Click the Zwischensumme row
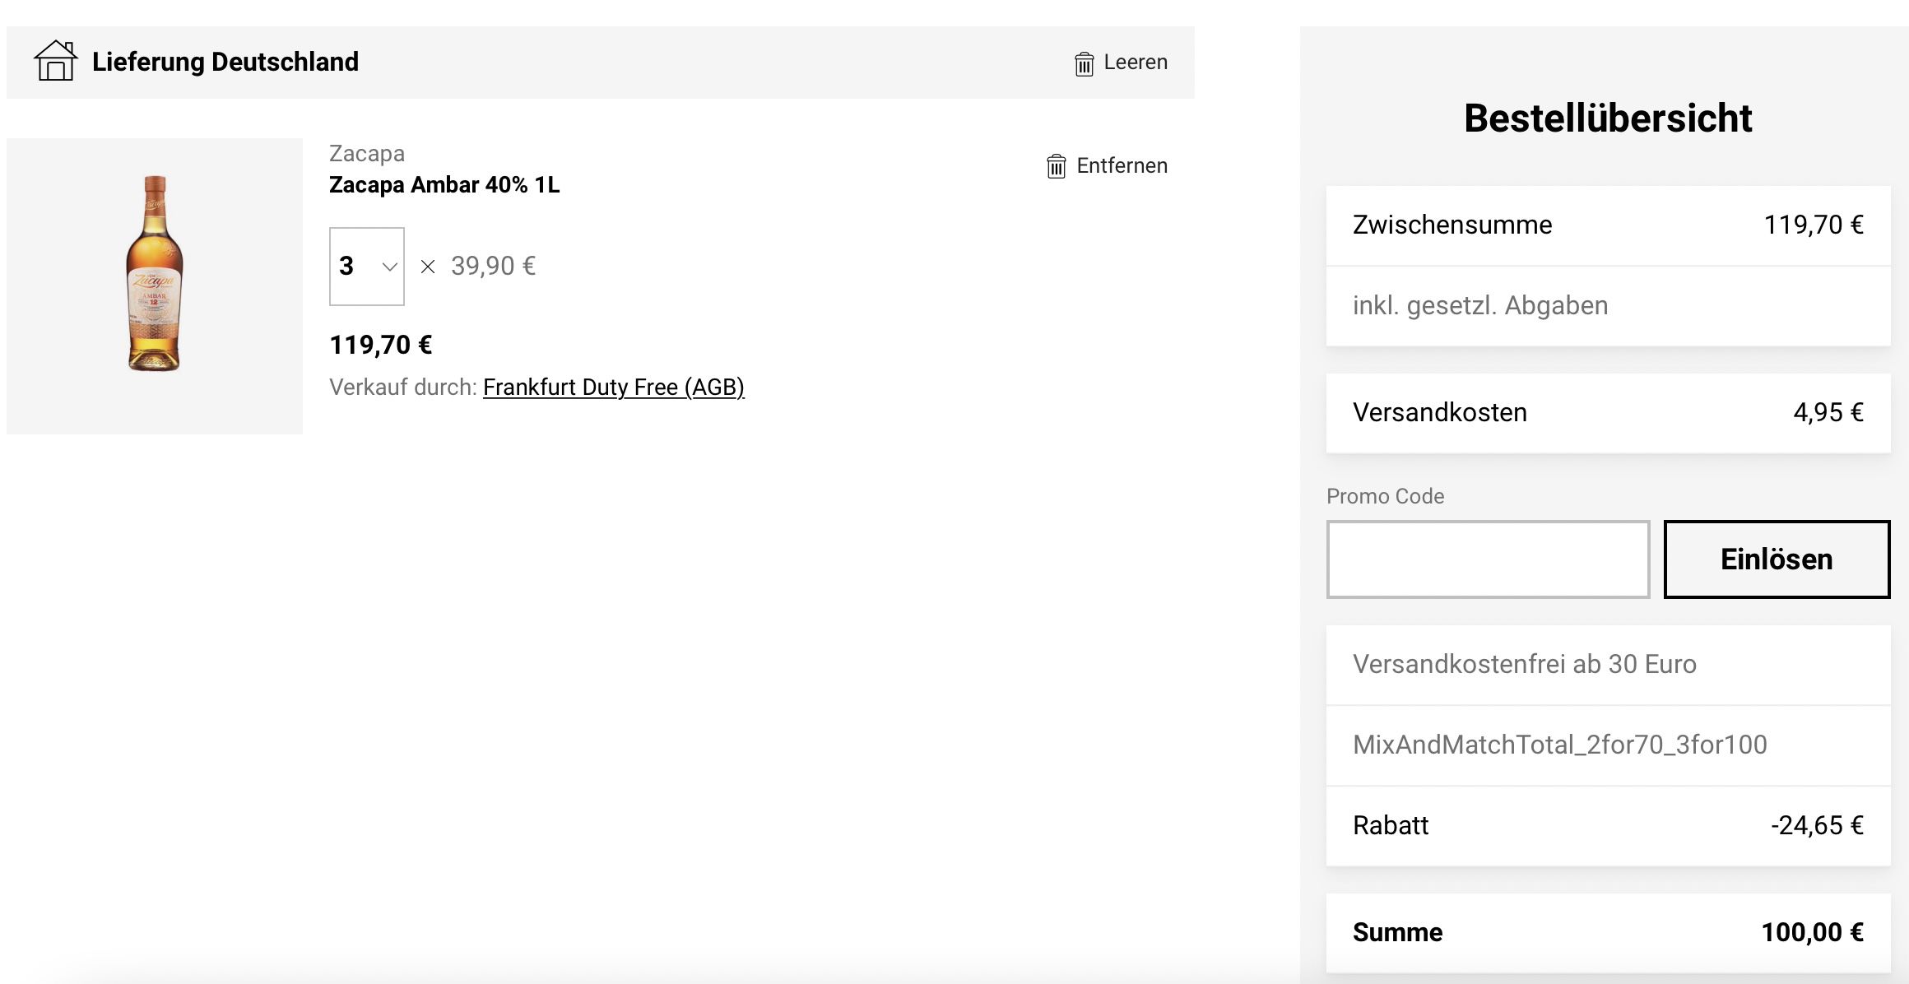Screen dimensions: 1909x984 tap(1608, 225)
